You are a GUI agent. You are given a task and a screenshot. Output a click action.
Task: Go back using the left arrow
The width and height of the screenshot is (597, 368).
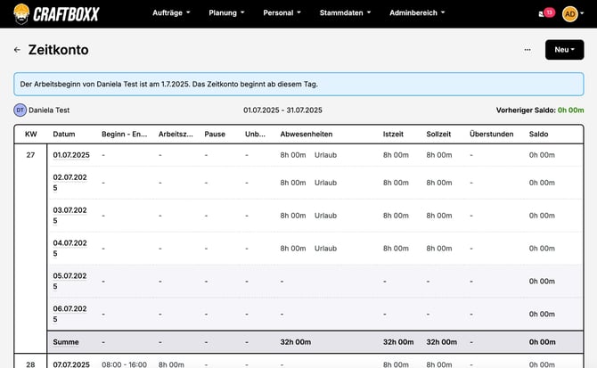tap(17, 50)
